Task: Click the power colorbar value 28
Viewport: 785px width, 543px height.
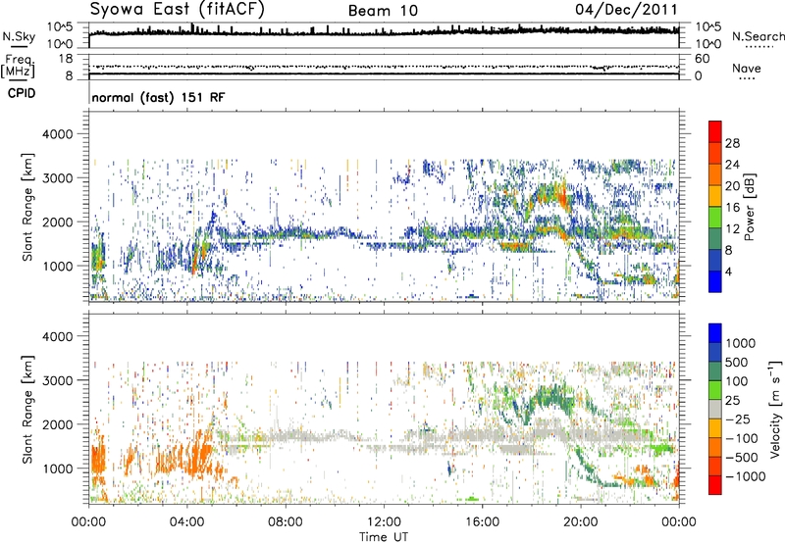Action: tap(732, 143)
